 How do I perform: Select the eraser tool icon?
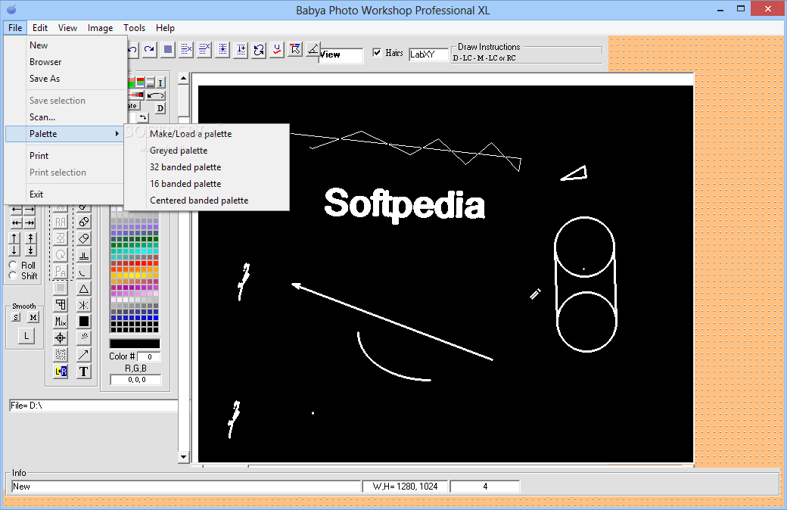point(84,238)
